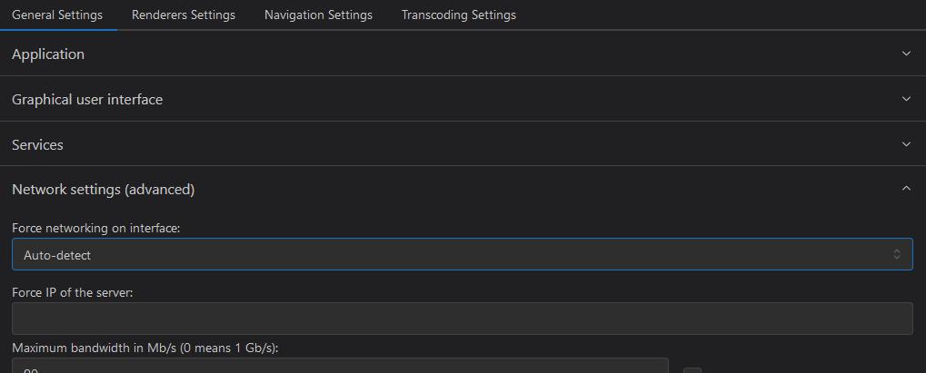Click the Maximum bandwidth in Mb/s label
926x373 pixels.
[x=145, y=348]
